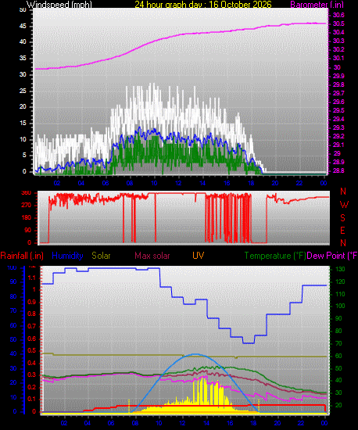
Task: Click the 28.8 barometer scale value
Action: point(338,170)
